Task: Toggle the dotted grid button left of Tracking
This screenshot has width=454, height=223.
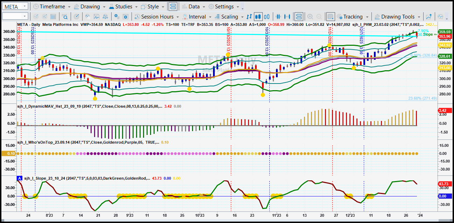Action: 331,16
